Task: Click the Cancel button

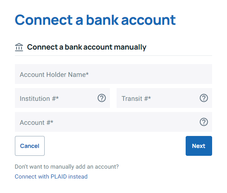Action: click(x=30, y=146)
